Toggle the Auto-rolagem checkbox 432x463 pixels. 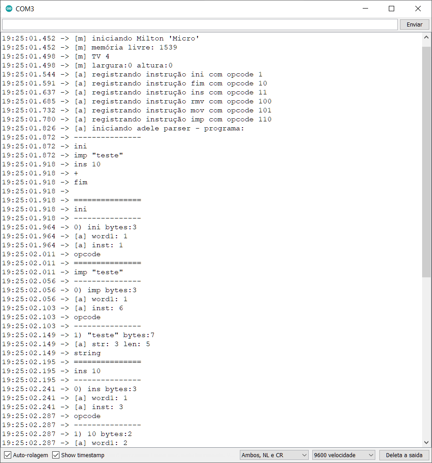[x=8, y=455]
